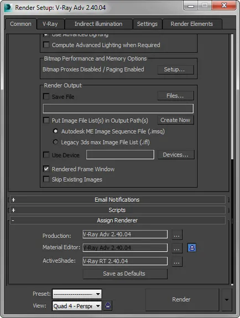
Task: Open Bitmap Proxies Setup... button
Action: 175,70
